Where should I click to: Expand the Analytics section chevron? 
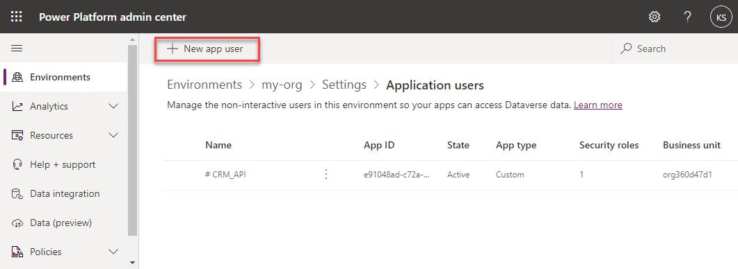(113, 107)
